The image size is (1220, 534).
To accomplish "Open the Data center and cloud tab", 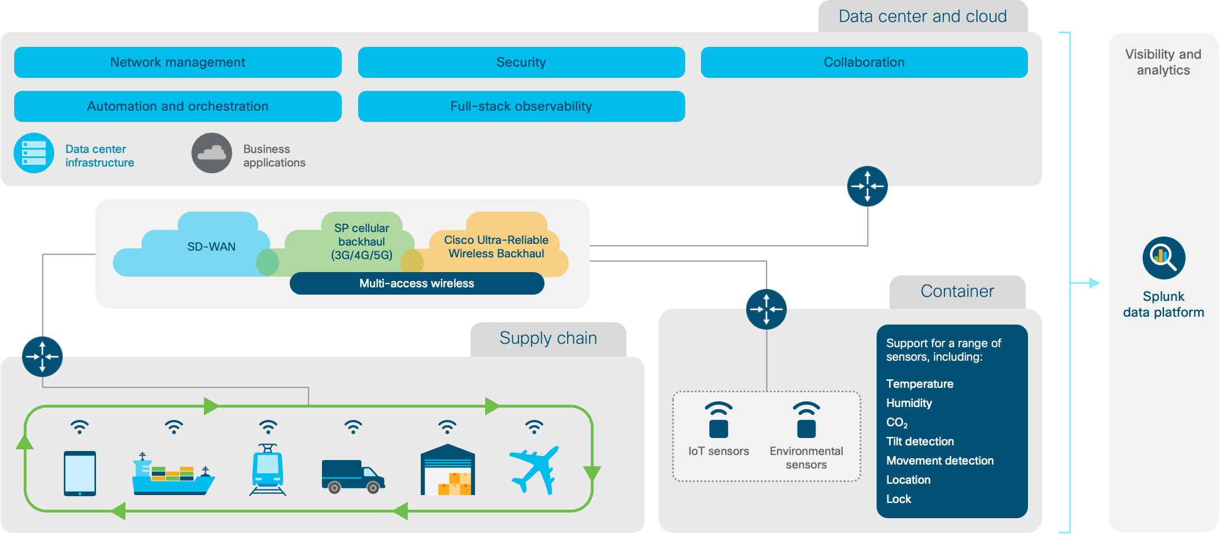I will pyautogui.click(x=923, y=16).
